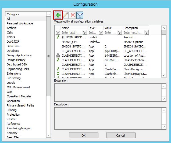Click the refresh icon on pw://WI row

[58, 60]
